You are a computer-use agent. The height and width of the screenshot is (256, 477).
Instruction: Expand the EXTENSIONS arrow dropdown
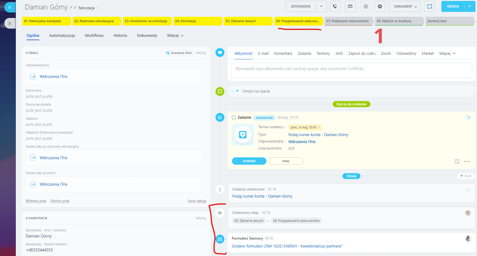pyautogui.click(x=321, y=6)
